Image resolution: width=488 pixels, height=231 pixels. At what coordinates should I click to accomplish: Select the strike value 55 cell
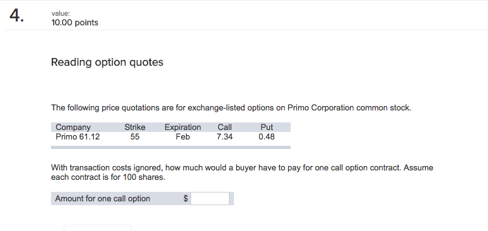click(135, 137)
